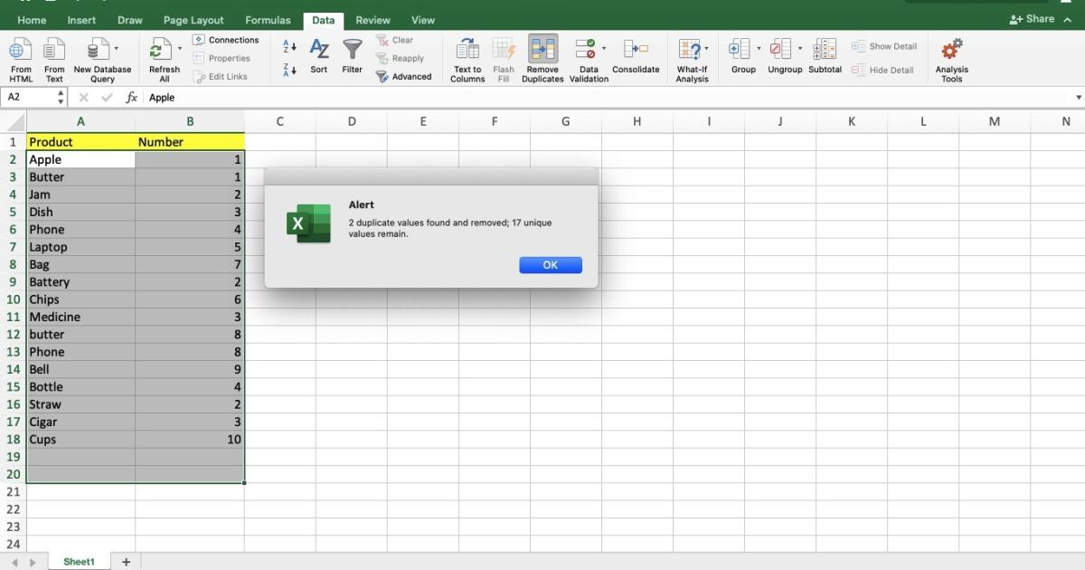Expand the Ungroup dropdown arrow

tap(799, 48)
